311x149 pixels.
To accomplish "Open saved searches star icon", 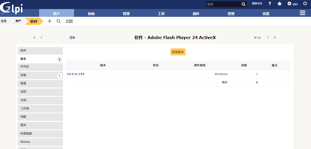I will 279,4.
